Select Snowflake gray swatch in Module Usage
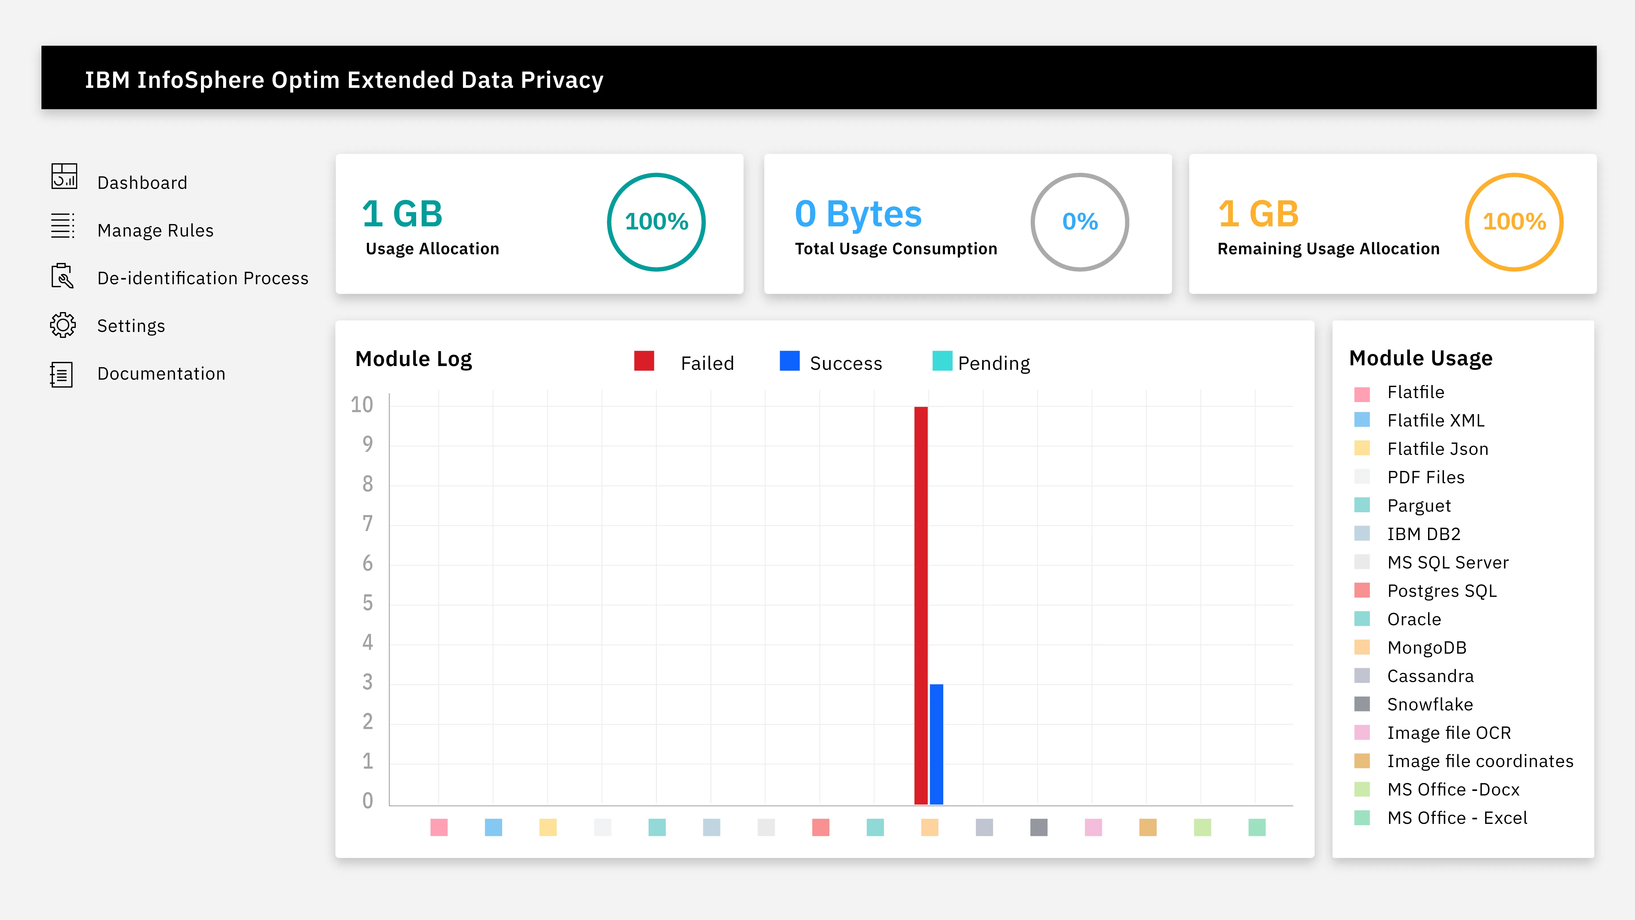The width and height of the screenshot is (1635, 920). [x=1362, y=704]
